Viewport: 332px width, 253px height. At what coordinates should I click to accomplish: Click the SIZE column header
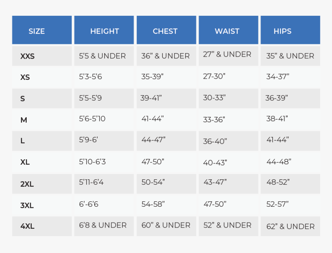37,31
